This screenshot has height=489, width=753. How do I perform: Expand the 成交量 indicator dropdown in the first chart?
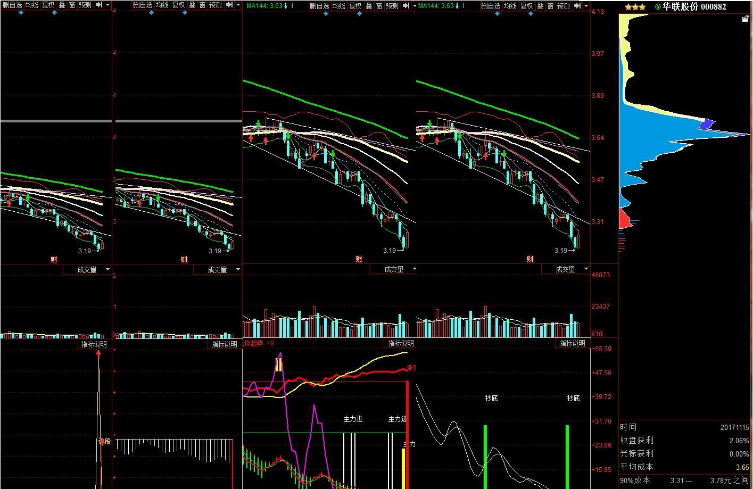[108, 269]
